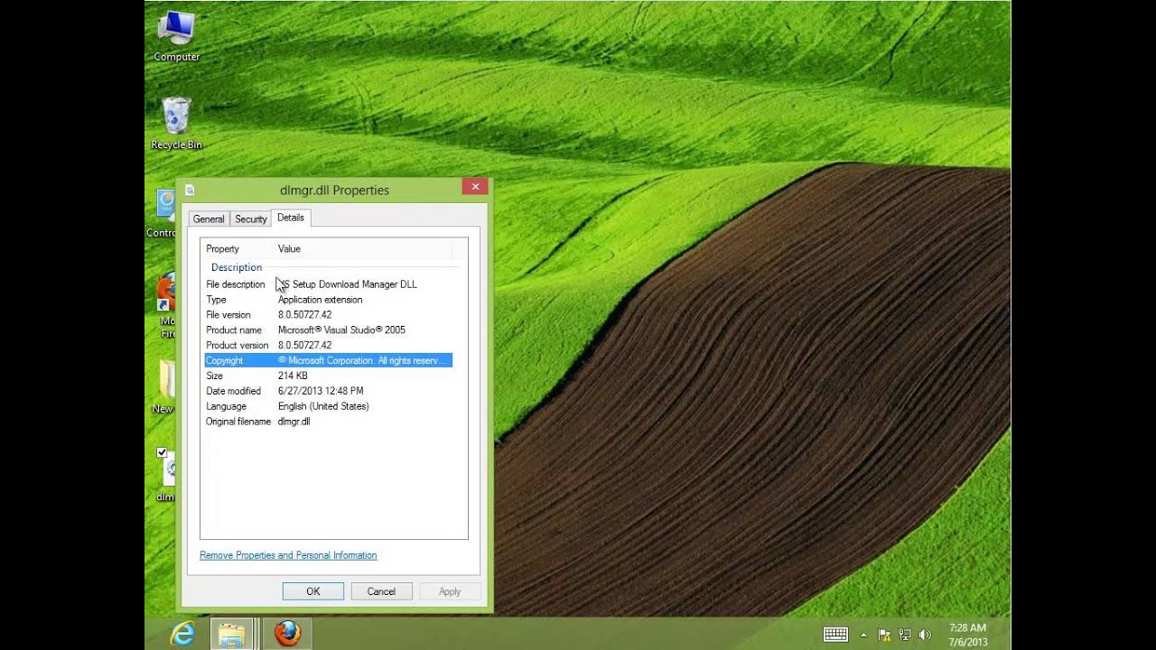Viewport: 1156px width, 650px height.
Task: Close the dlmgr.dll Properties dialog
Action: tap(475, 187)
